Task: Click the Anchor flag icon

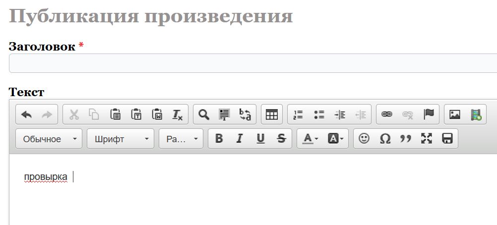Action: click(x=429, y=114)
